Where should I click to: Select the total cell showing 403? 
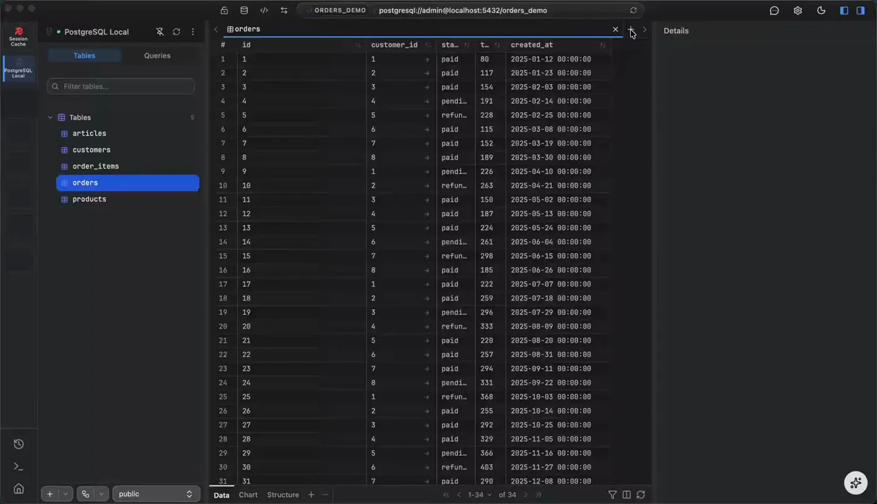click(492, 468)
